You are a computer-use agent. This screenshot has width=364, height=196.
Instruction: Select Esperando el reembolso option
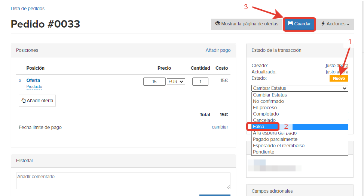300,146
